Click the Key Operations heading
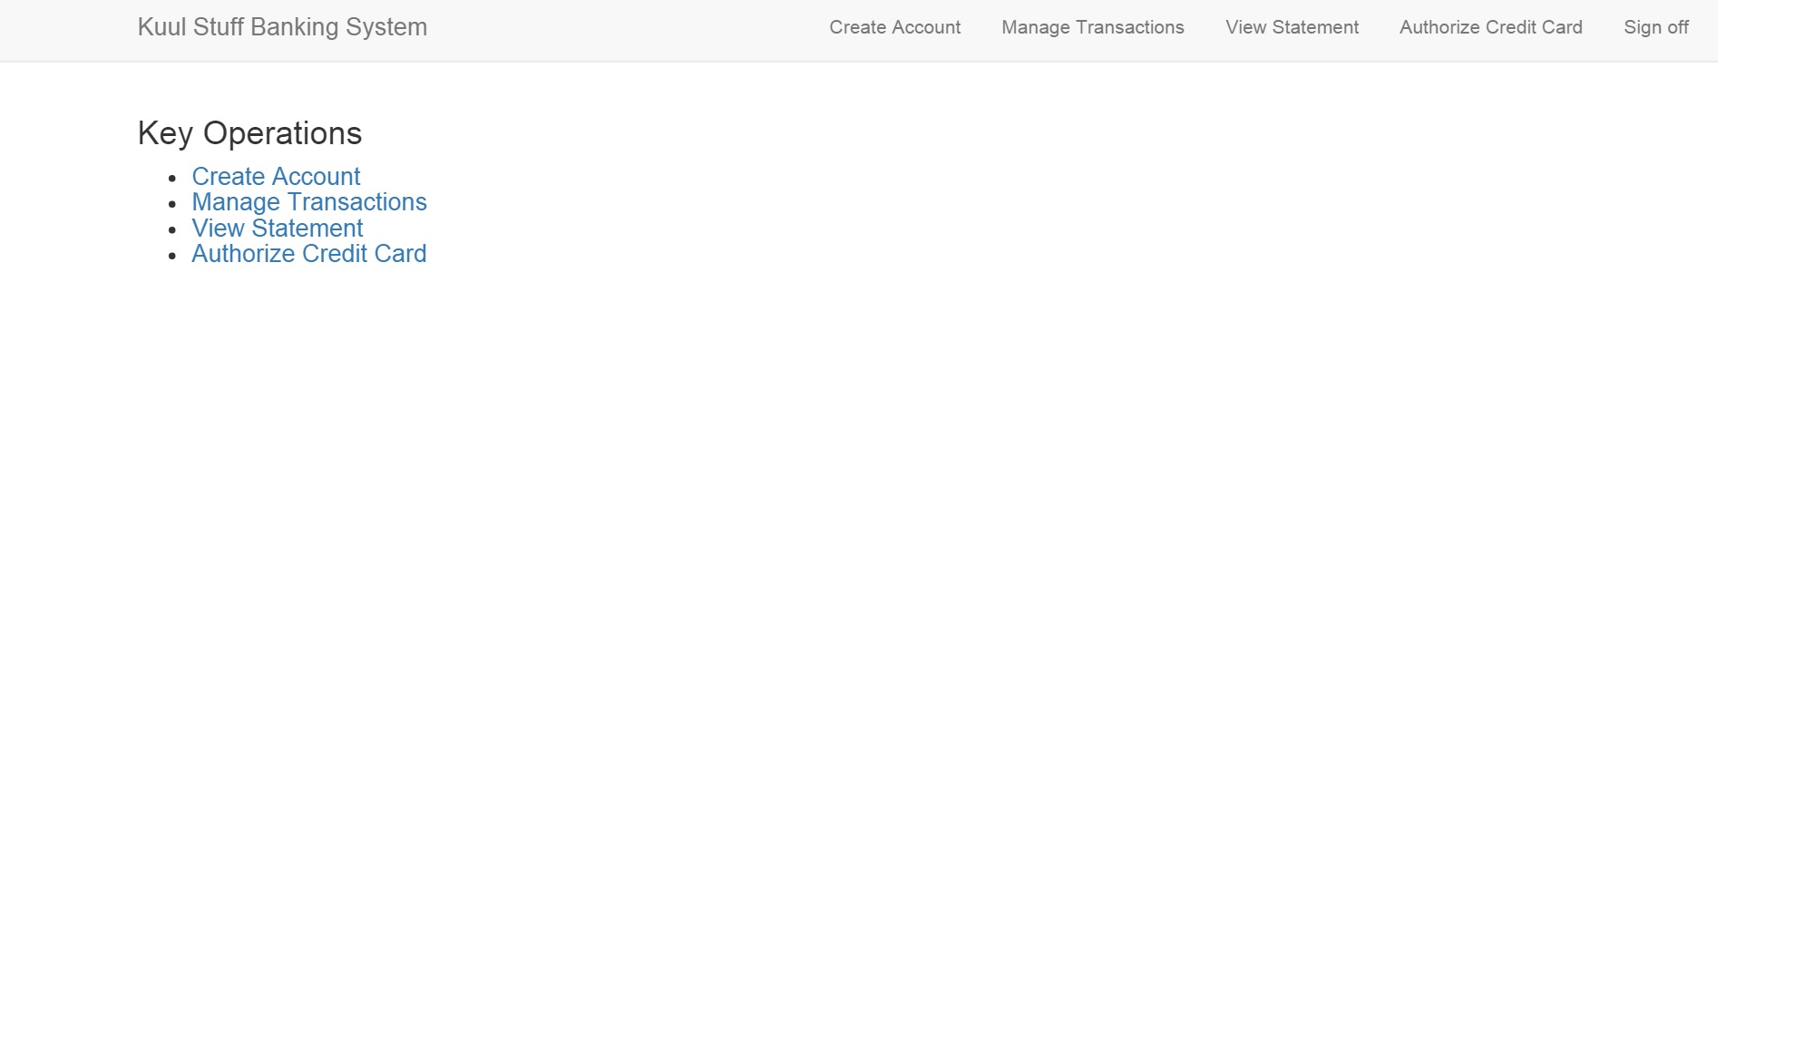1805x1041 pixels. pos(249,133)
